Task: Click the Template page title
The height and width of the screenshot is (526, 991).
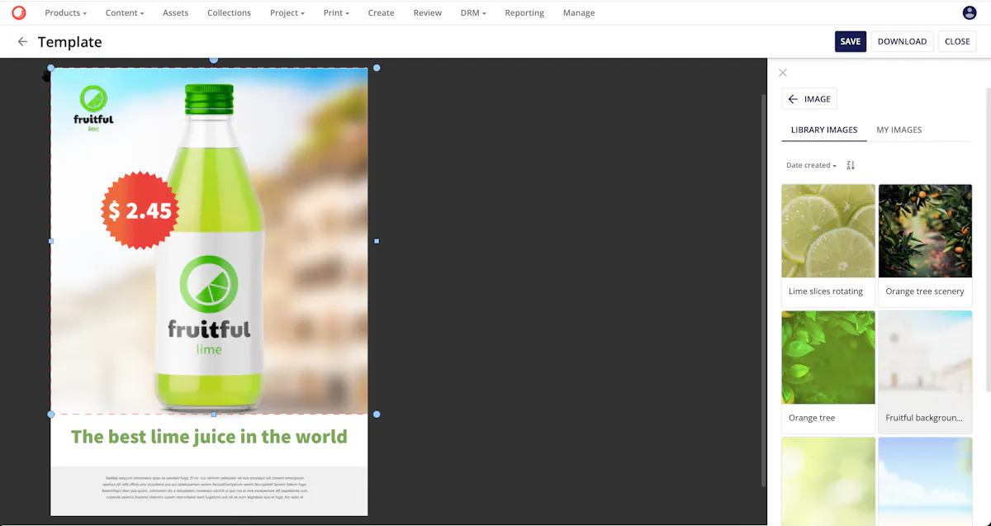Action: [x=70, y=42]
